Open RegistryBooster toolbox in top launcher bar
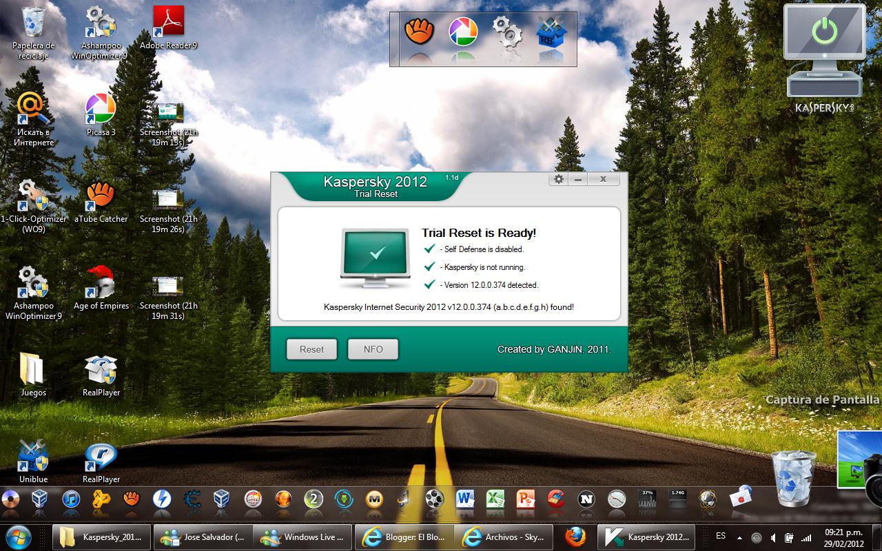 551,31
